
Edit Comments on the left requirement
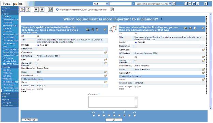(106, 52)
